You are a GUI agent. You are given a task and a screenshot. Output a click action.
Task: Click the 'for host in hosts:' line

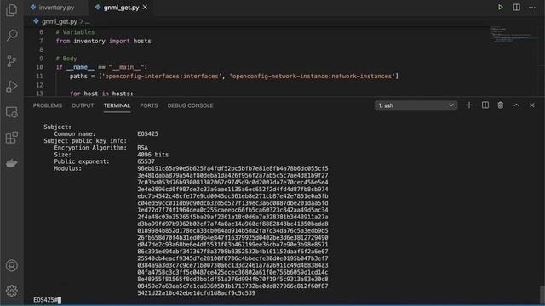point(101,93)
